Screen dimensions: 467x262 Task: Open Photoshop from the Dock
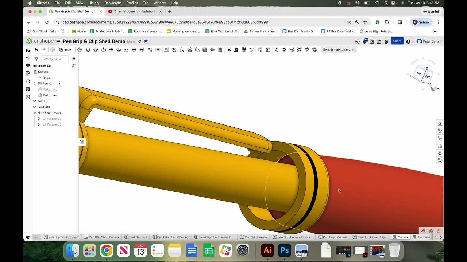[x=285, y=250]
